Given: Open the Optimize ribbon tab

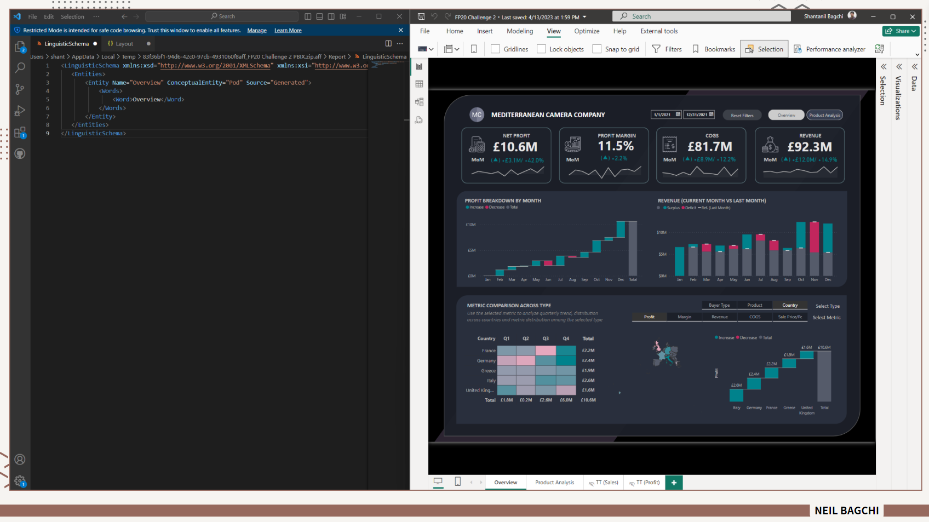Looking at the screenshot, I should [587, 31].
